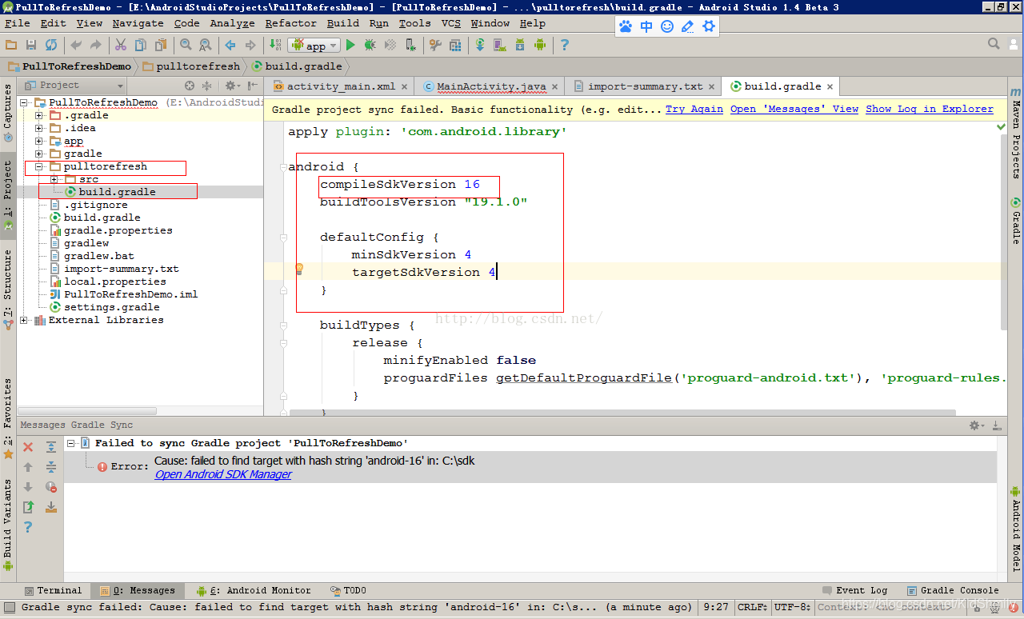Open the File menu

(x=18, y=23)
